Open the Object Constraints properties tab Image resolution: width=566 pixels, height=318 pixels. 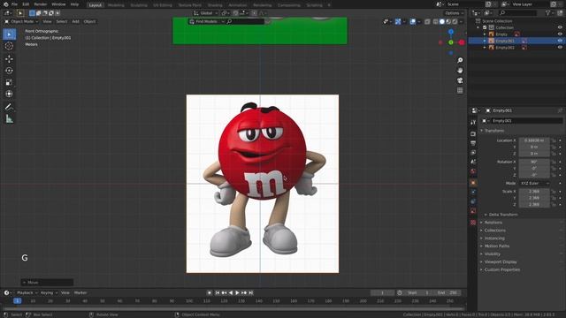[473, 201]
